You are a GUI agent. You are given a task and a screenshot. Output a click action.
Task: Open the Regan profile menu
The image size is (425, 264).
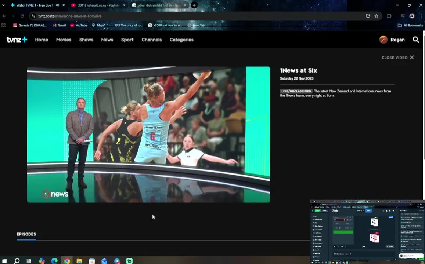pyautogui.click(x=392, y=40)
